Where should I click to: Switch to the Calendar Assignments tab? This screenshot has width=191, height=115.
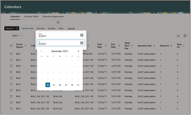(x=53, y=17)
